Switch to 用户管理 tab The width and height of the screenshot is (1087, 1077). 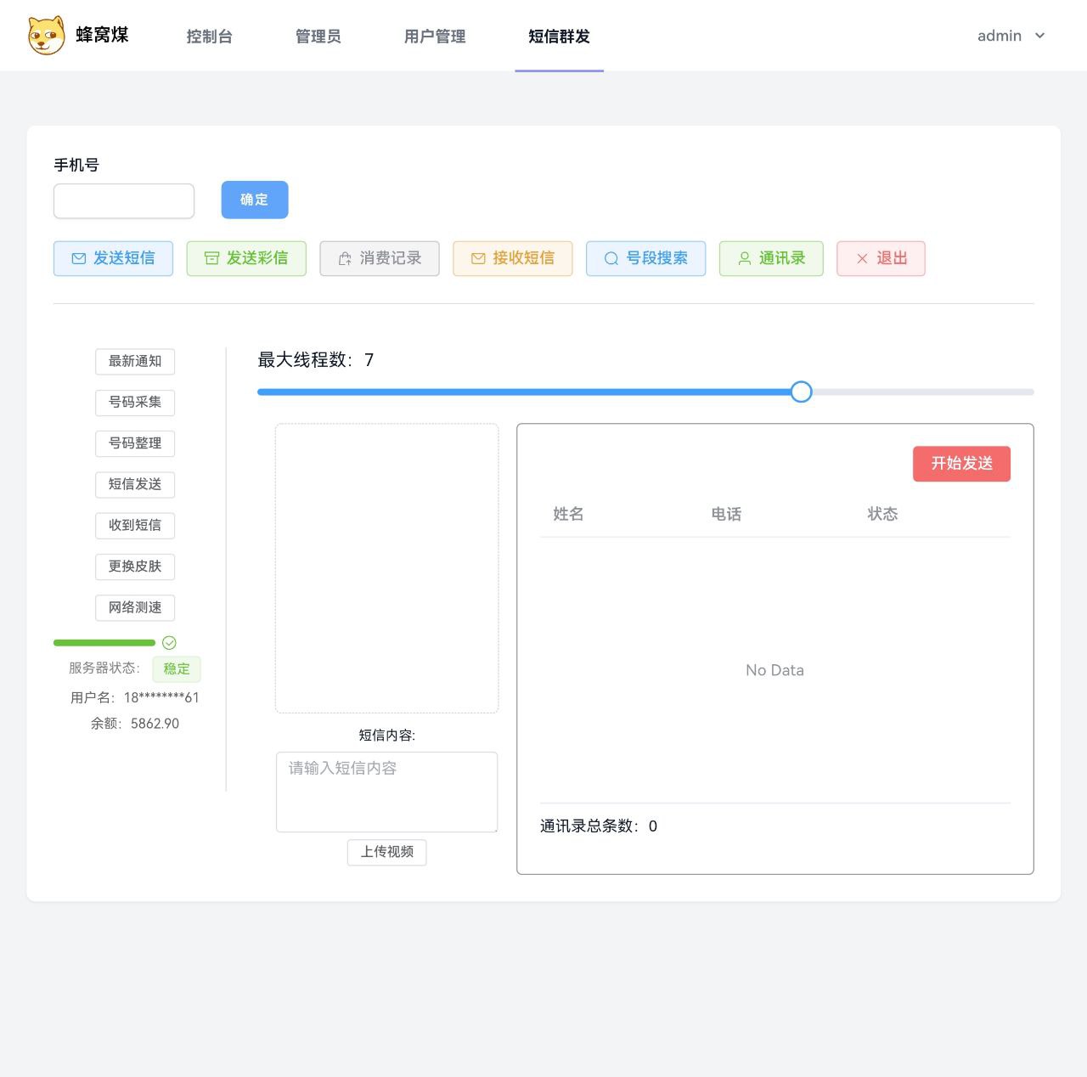coord(435,37)
